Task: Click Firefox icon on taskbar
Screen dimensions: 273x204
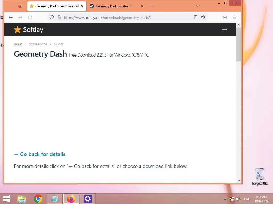Action: (71, 199)
